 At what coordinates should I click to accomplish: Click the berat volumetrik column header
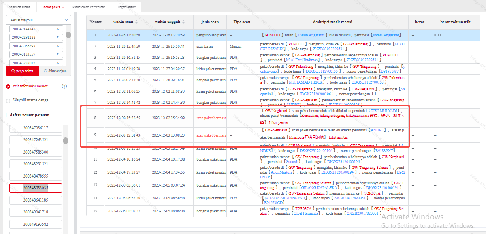pos(455,22)
